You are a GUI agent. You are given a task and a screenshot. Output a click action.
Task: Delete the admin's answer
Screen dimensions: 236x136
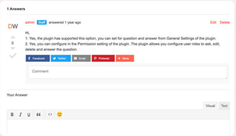point(225,22)
